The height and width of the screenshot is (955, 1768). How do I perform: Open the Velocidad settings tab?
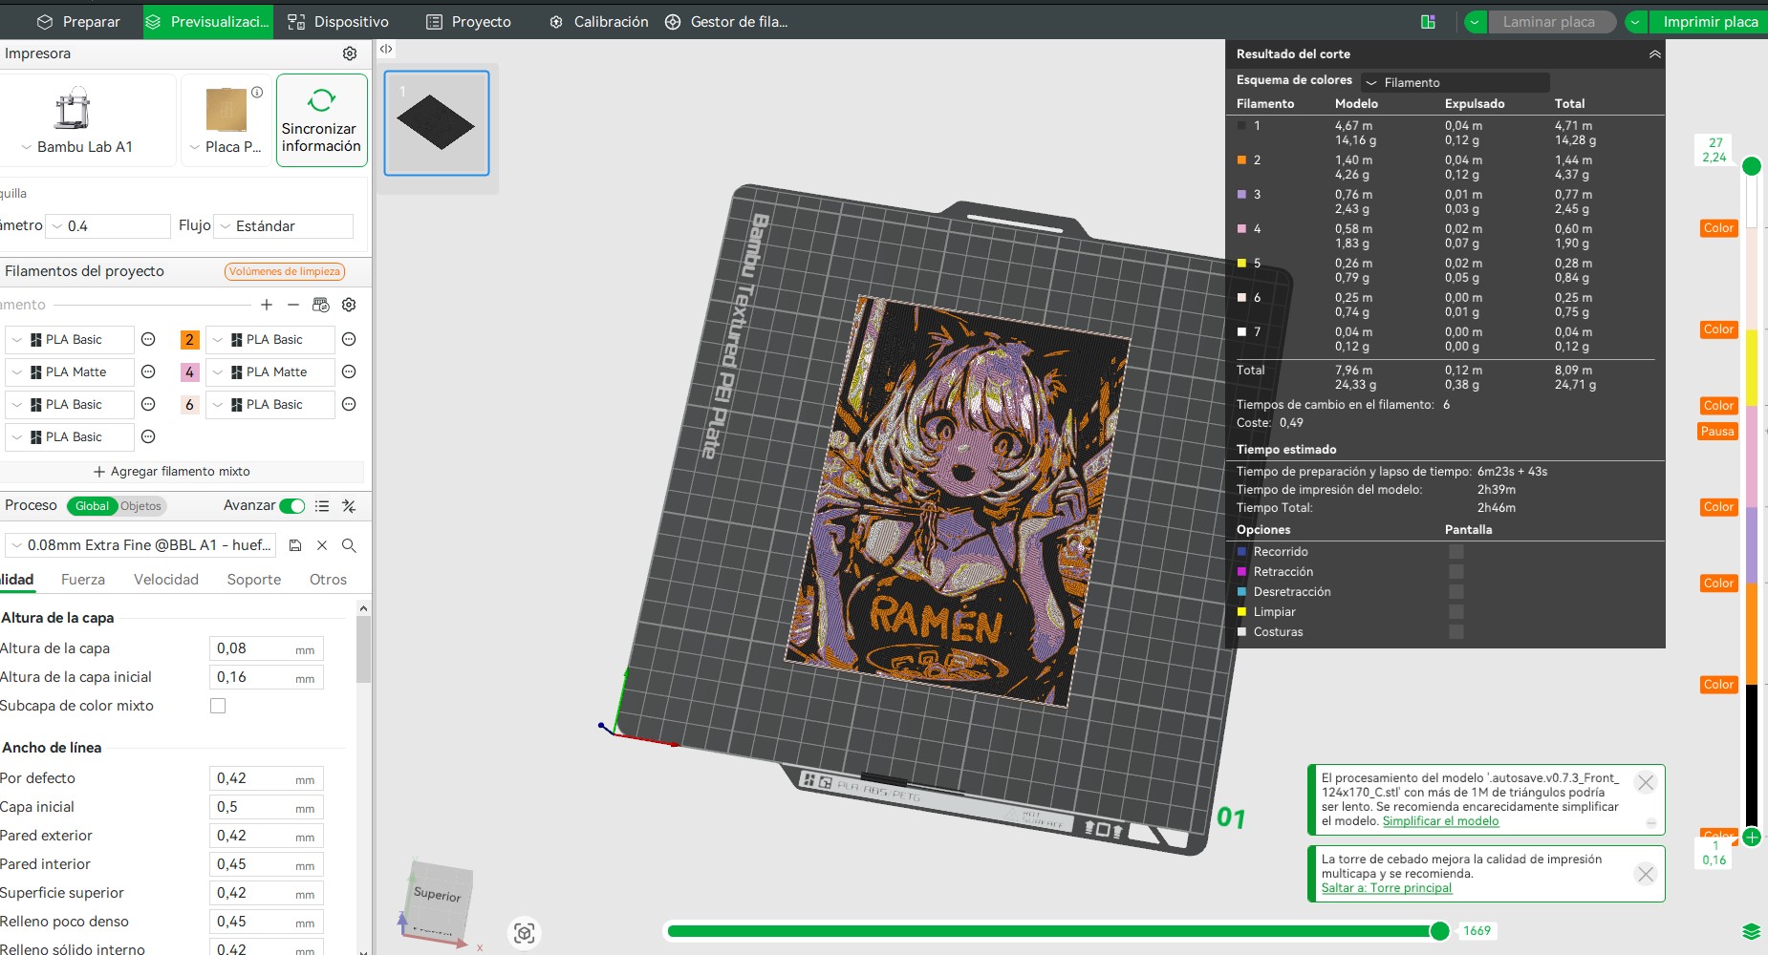click(x=166, y=580)
